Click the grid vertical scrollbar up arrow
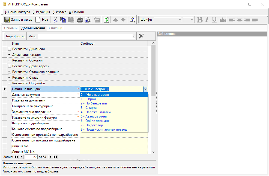Viewport: 269px width, 176px height. 154,43
